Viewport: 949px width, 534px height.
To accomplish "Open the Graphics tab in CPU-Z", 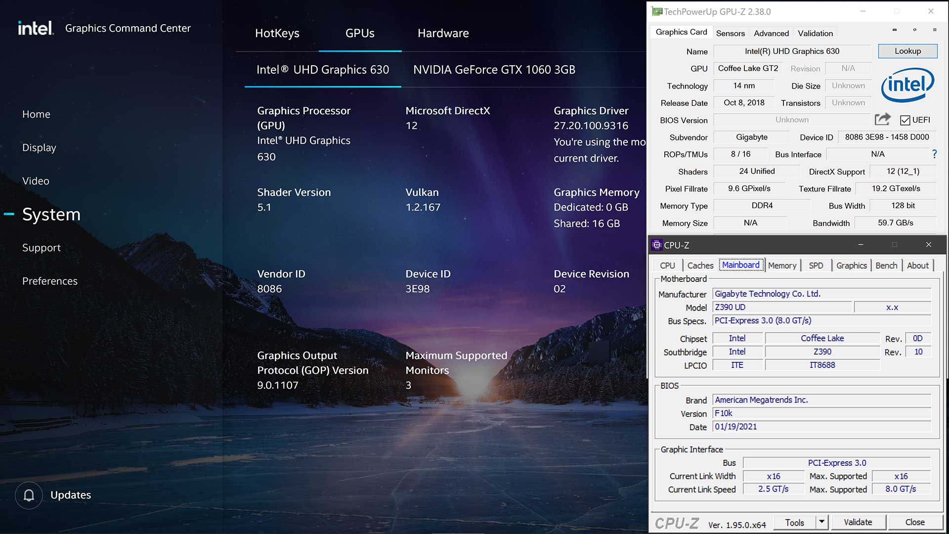I will 852,266.
